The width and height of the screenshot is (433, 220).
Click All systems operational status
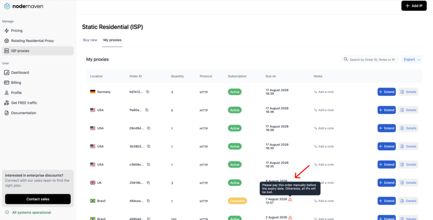pyautogui.click(x=28, y=212)
